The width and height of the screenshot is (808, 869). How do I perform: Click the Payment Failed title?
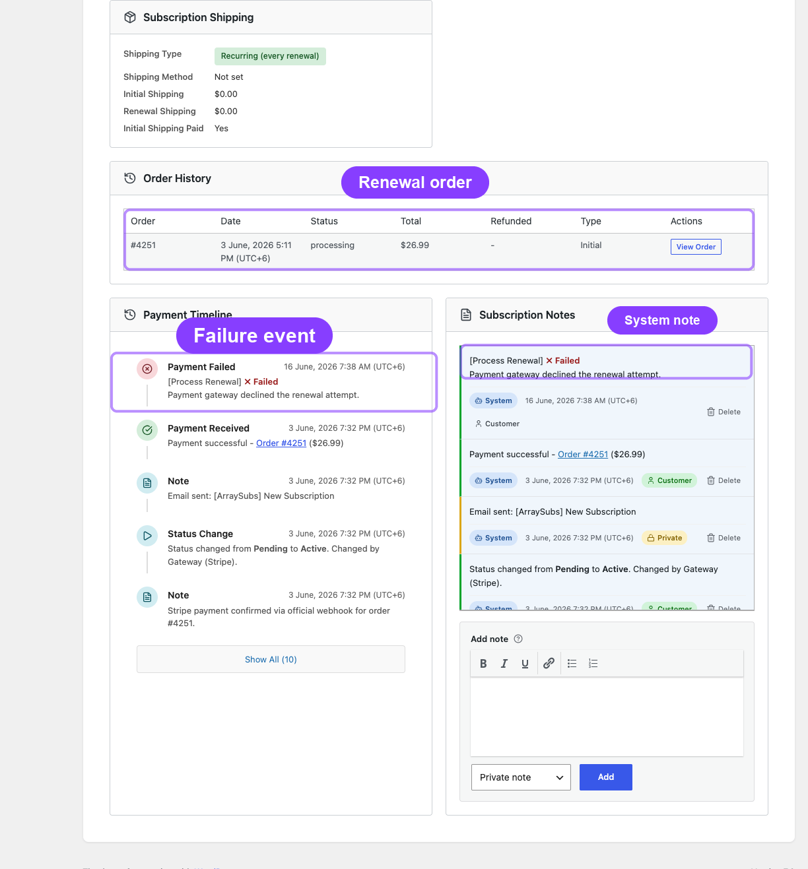click(201, 367)
